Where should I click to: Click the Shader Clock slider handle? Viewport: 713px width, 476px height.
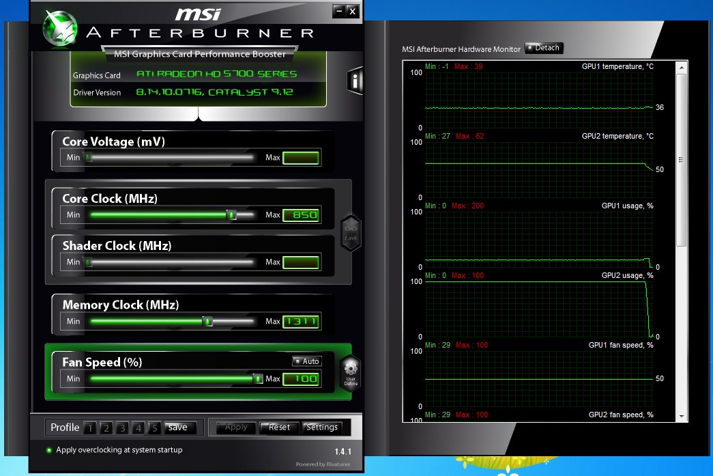click(89, 262)
